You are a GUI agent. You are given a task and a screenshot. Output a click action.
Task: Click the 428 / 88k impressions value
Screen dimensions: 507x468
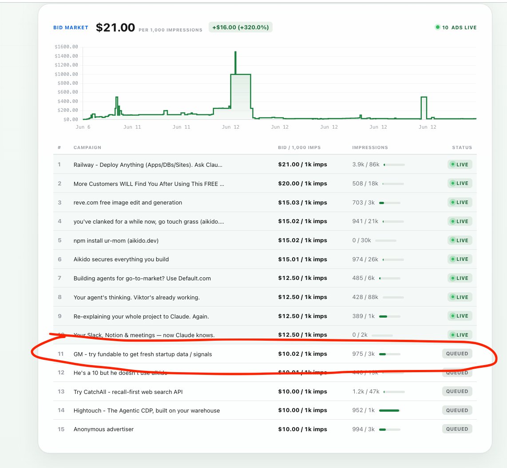point(365,297)
